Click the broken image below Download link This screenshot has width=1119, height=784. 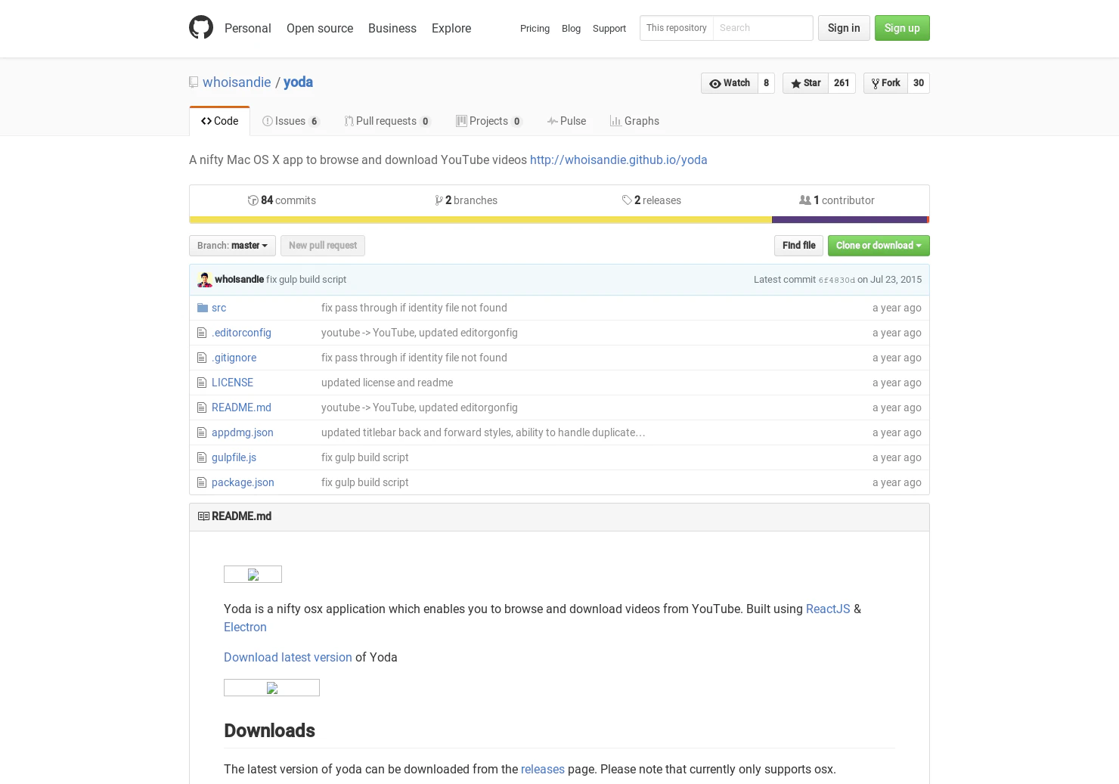271,688
